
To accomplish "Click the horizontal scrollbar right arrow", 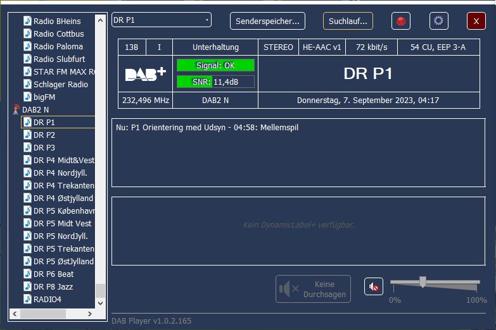I will pyautogui.click(x=90, y=314).
